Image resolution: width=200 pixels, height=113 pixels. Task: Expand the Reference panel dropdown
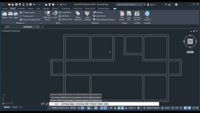pyautogui.click(x=25, y=23)
